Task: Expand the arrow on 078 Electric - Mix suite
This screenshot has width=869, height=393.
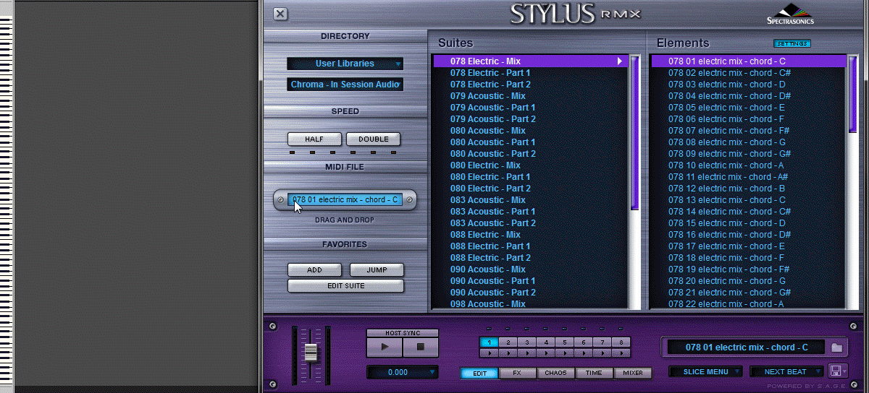Action: pyautogui.click(x=620, y=61)
